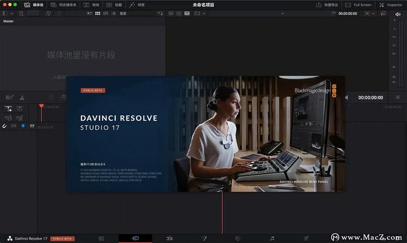Click the Master bin label

point(8,21)
